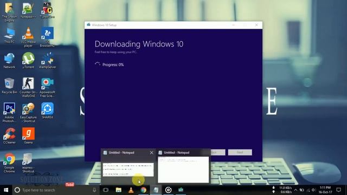The width and height of the screenshot is (347, 195).
Task: Click the Notepad taskbar icon
Action: 156,190
